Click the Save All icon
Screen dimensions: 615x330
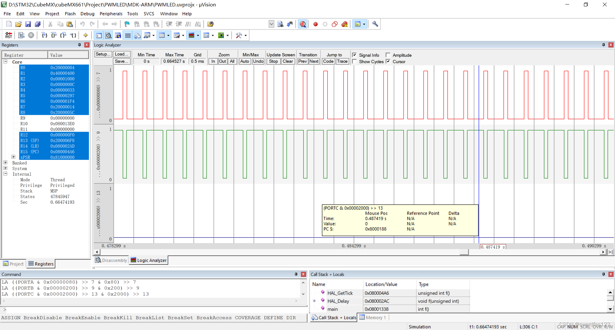[37, 24]
